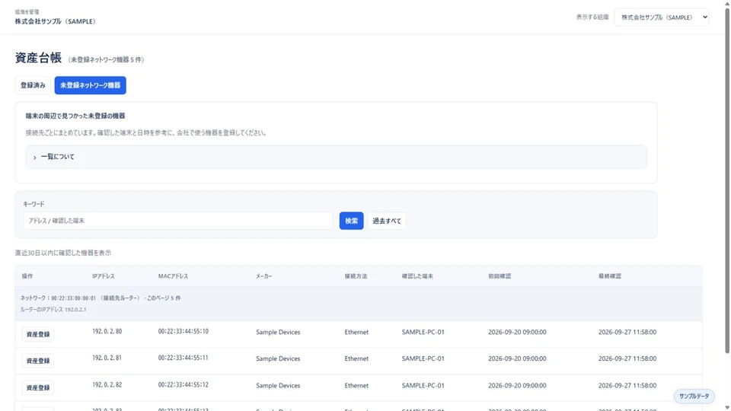Click 資産登録 for 192.0.2.80
Image resolution: width=731 pixels, height=411 pixels.
38,334
